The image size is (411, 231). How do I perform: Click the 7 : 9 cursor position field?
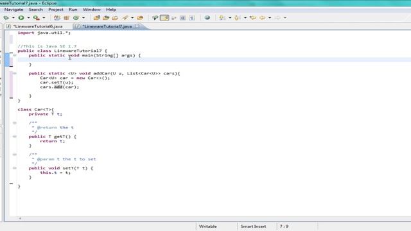pos(284,227)
